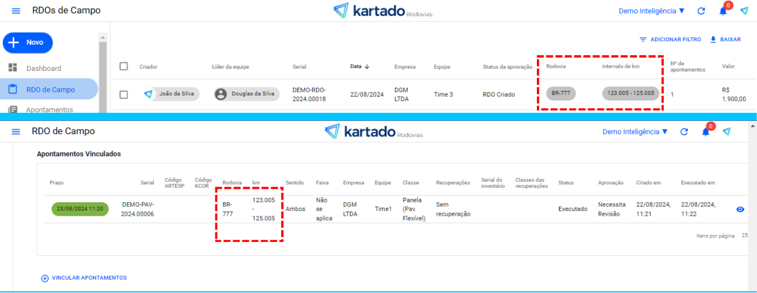Click Kartado paper plane icon in top header
757x293 pixels.
pyautogui.click(x=744, y=11)
